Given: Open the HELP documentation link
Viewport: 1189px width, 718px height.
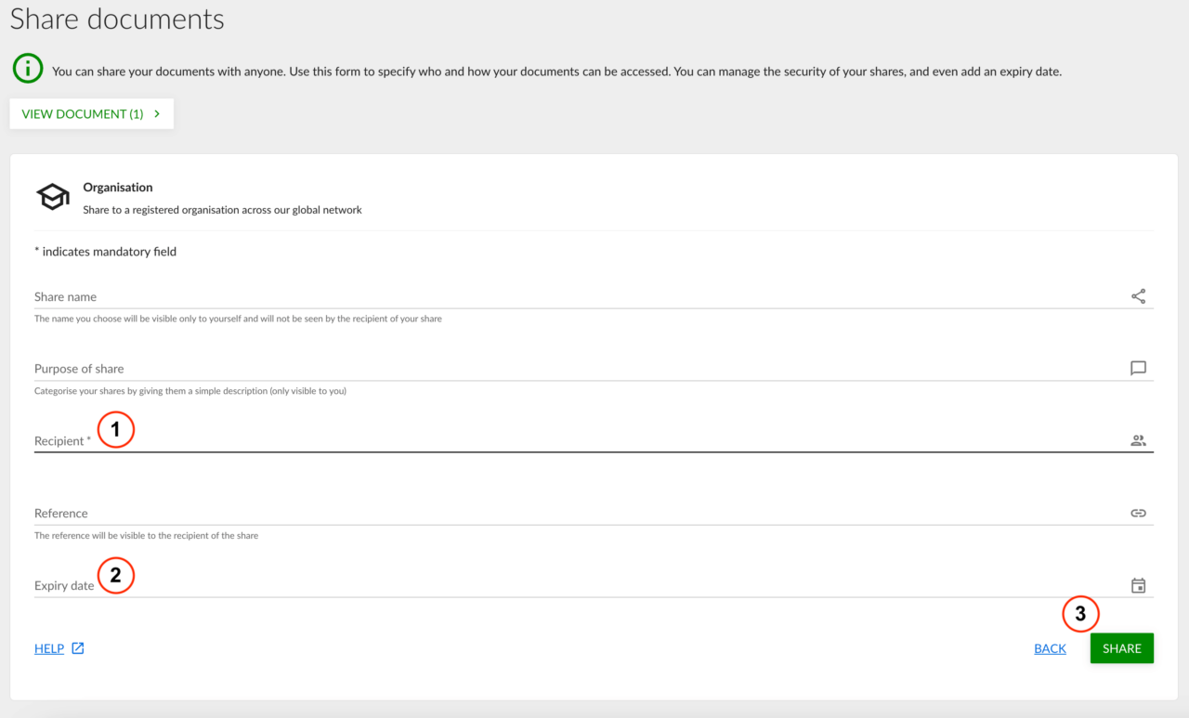Looking at the screenshot, I should [48, 648].
